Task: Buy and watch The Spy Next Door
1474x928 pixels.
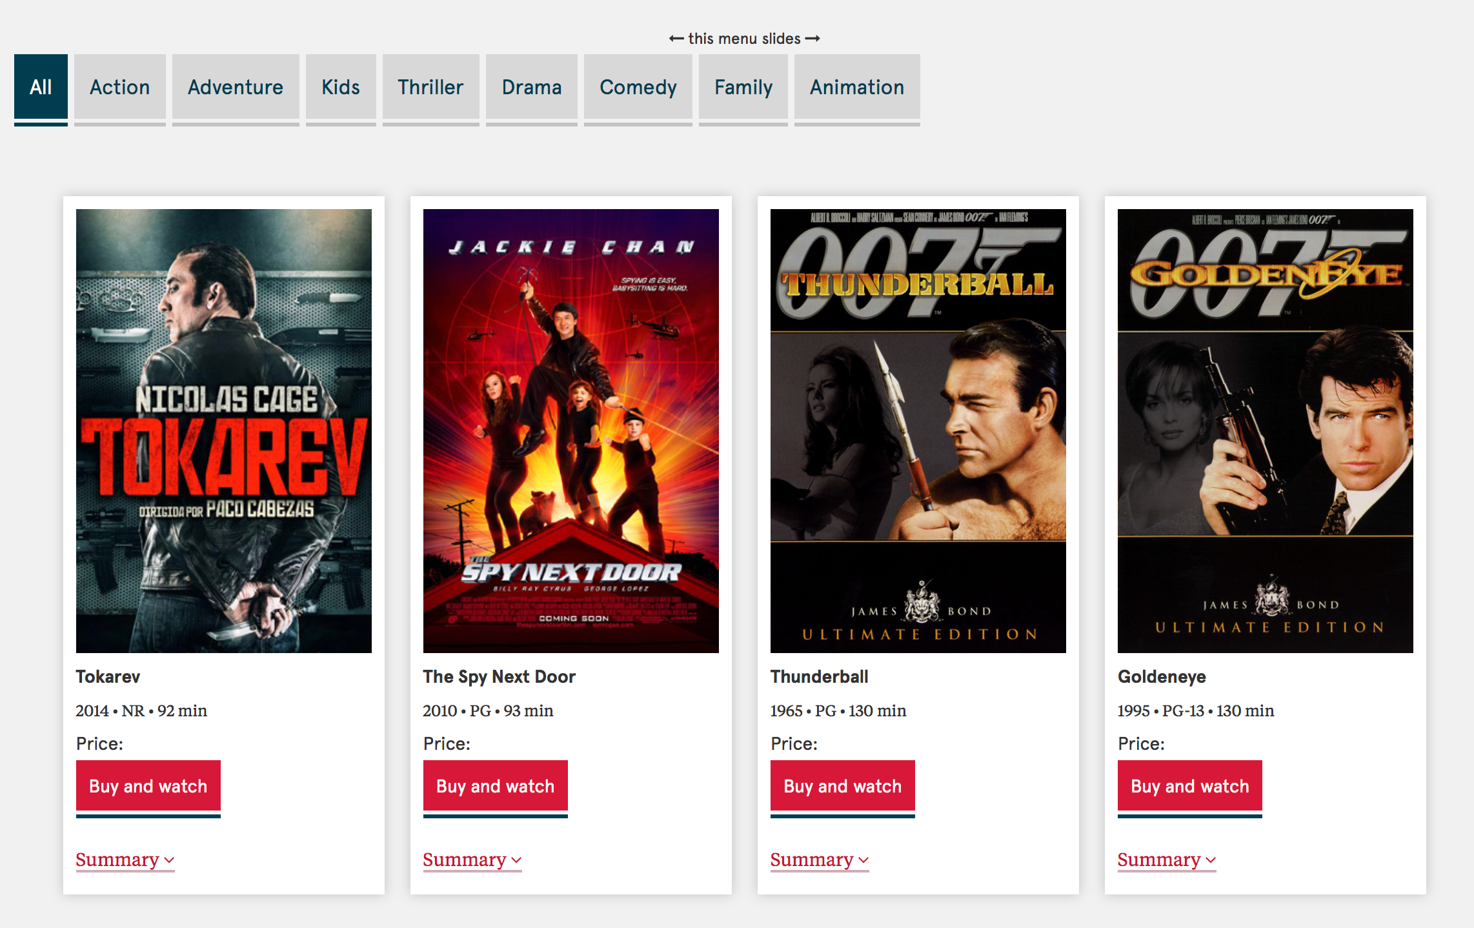Action: pyautogui.click(x=495, y=786)
